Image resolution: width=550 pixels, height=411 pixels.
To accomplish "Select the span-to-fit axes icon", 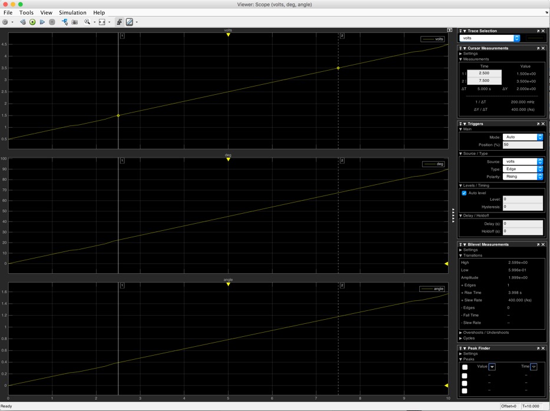I will coord(102,22).
